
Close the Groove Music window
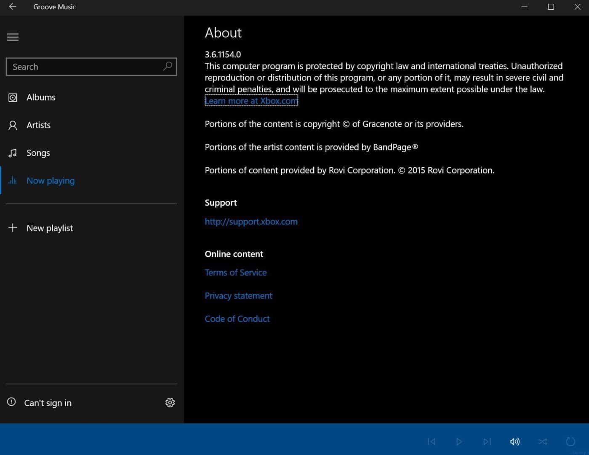577,7
